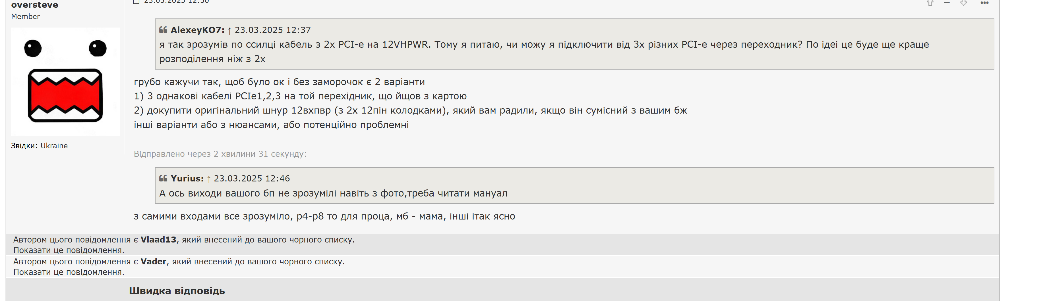Click oversteve's Domo avatar image

click(65, 82)
